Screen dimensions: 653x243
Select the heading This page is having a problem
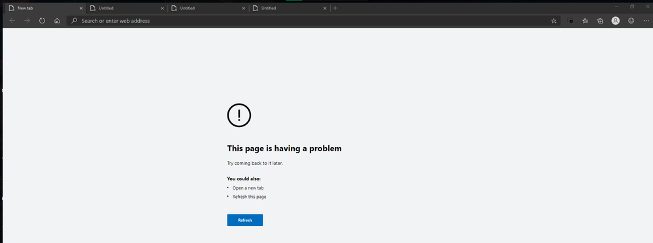pos(284,149)
